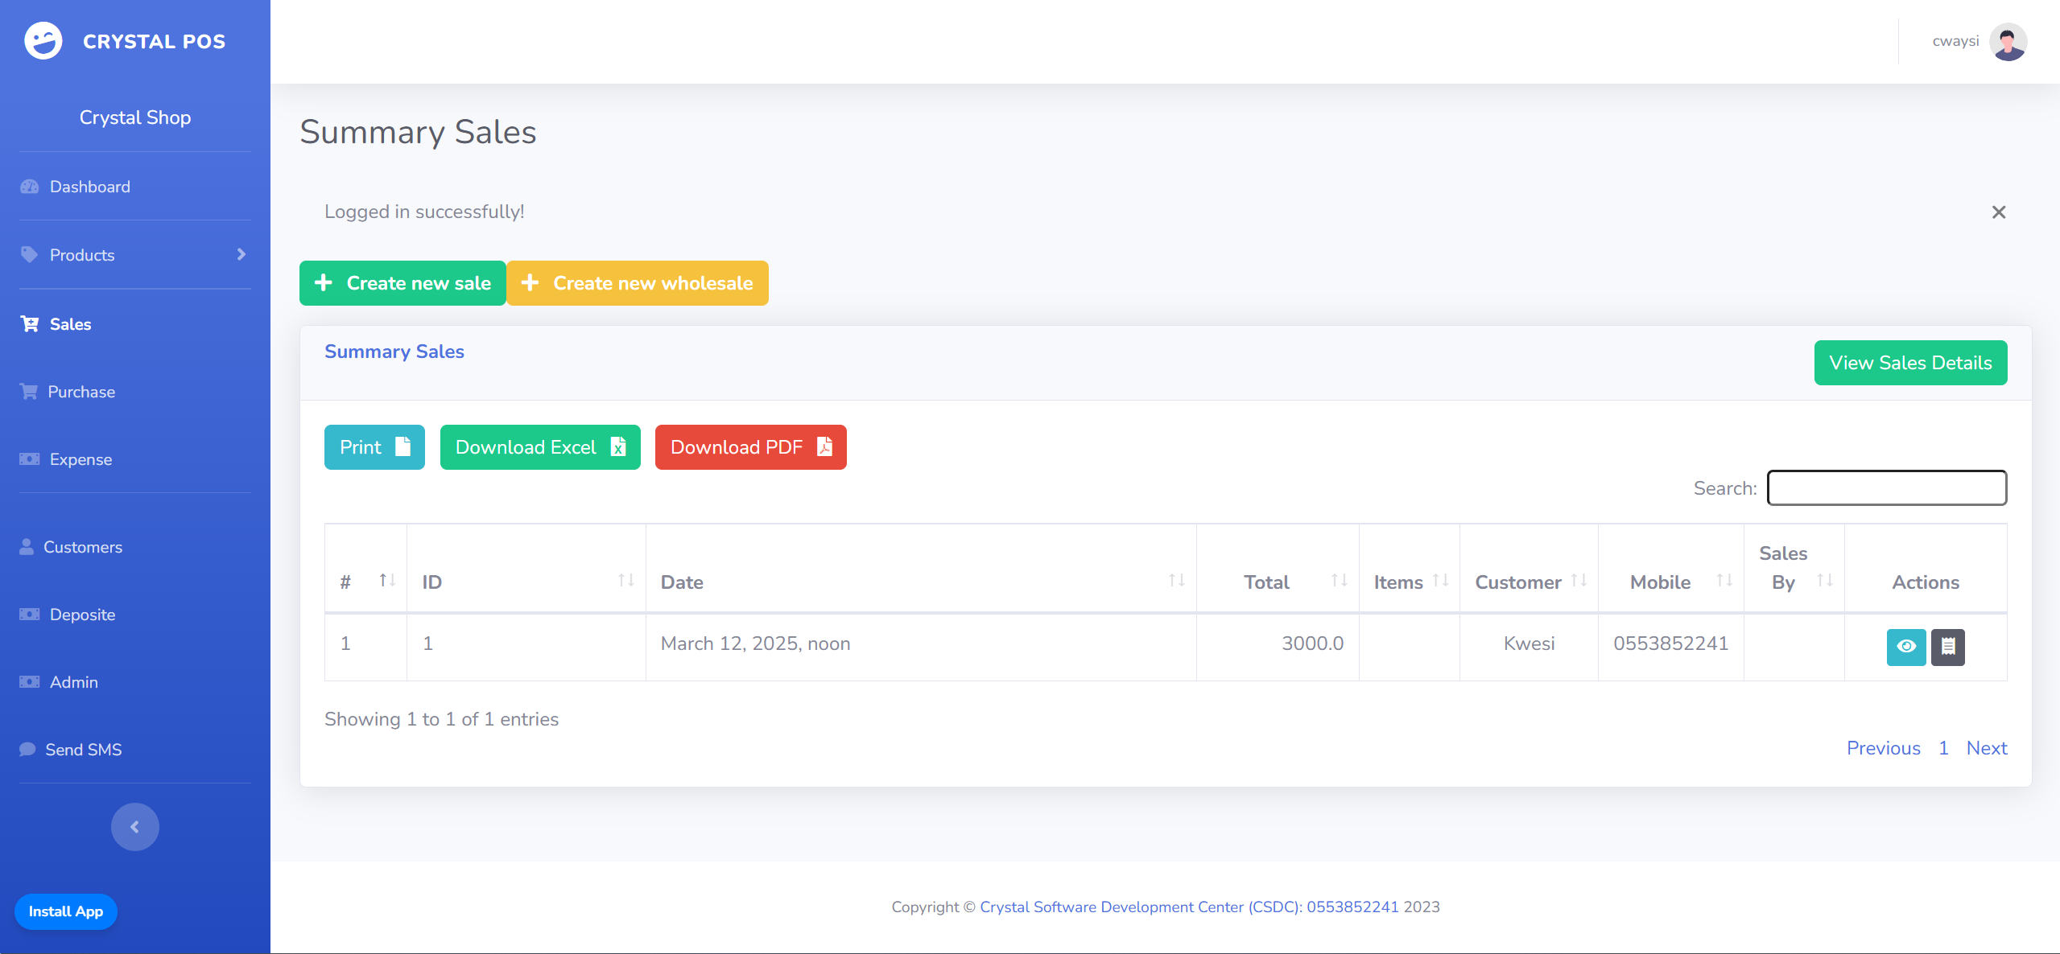Open Customers page in sidebar

tap(82, 547)
